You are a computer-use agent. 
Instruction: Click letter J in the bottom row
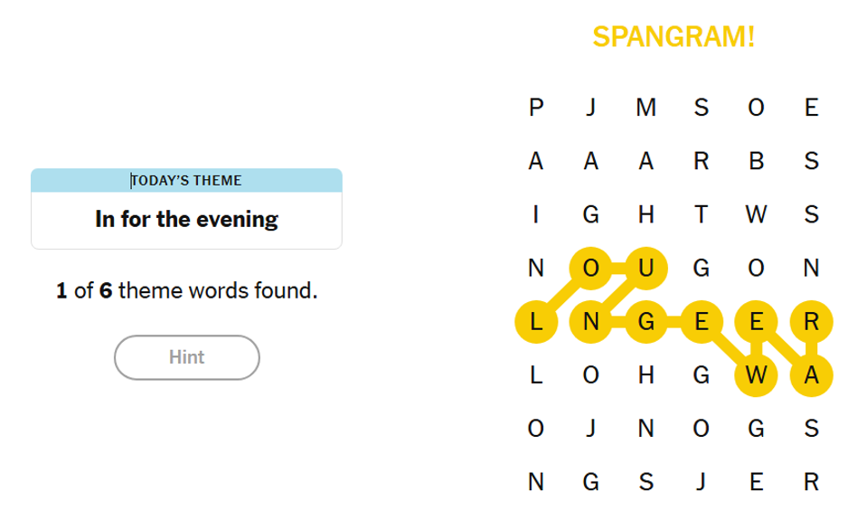[701, 482]
